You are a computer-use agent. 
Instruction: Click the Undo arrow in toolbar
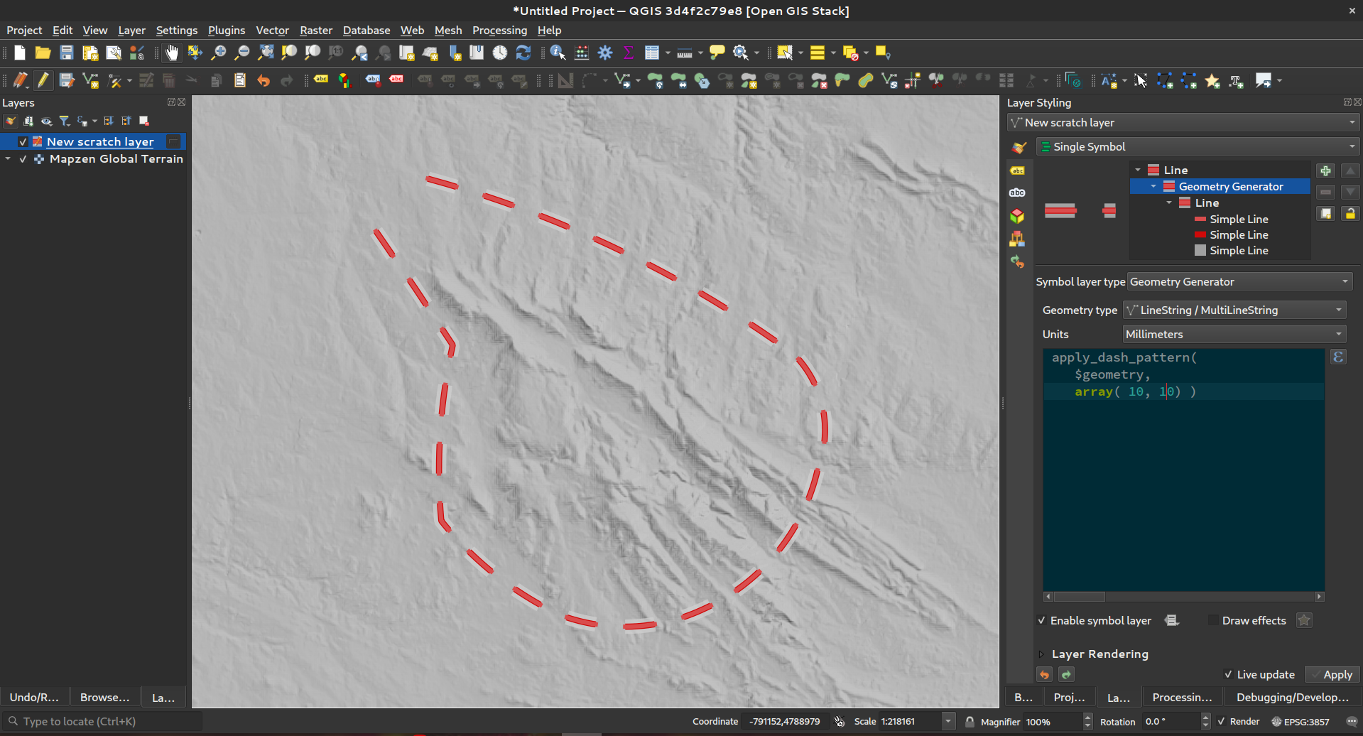click(x=264, y=81)
